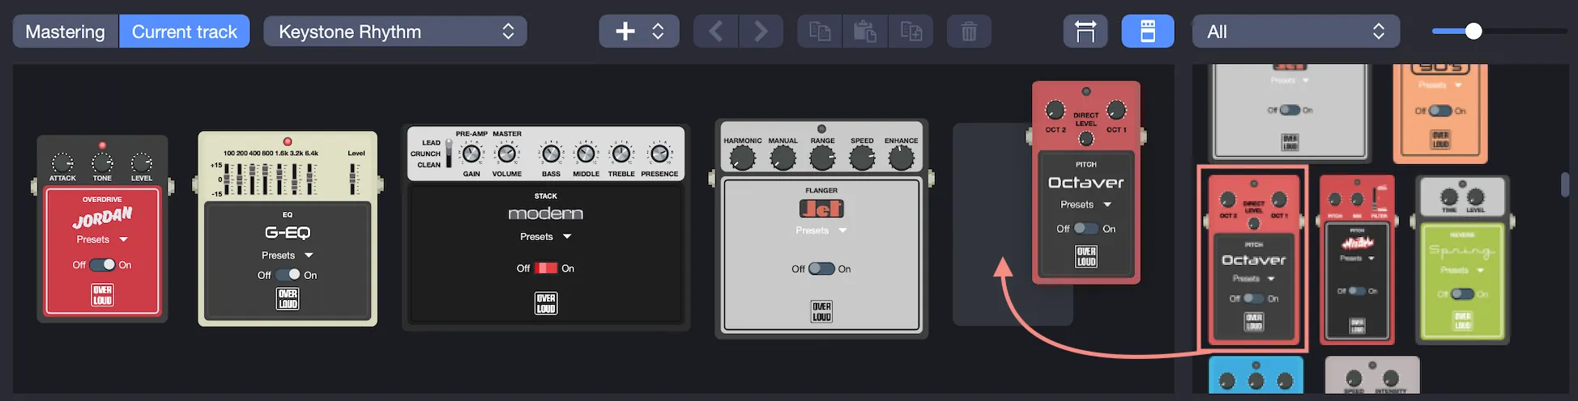The width and height of the screenshot is (1578, 401).
Task: Click the OCT 2 knob on browser Octaver
Action: 1228,200
